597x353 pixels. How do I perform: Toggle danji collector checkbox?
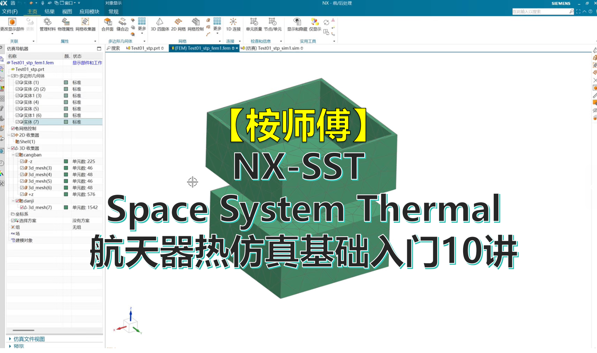click(x=17, y=201)
